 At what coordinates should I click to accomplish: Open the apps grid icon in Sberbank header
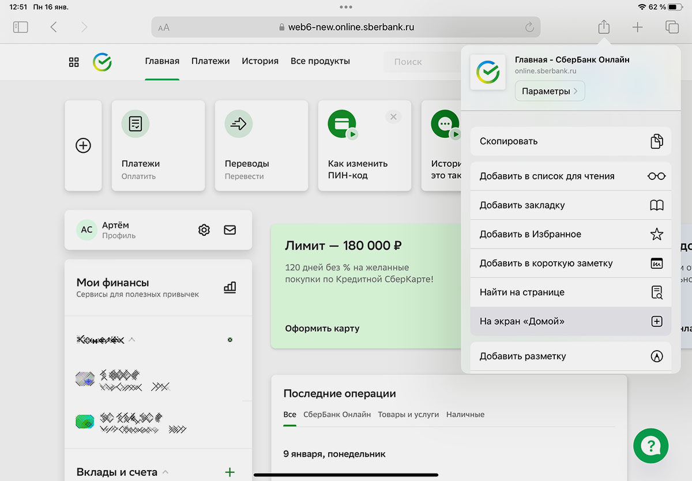tap(74, 62)
